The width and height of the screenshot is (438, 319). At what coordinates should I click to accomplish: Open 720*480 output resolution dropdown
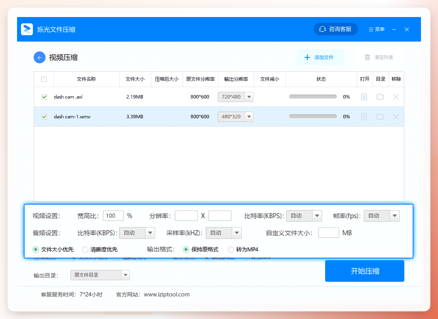[x=236, y=97]
